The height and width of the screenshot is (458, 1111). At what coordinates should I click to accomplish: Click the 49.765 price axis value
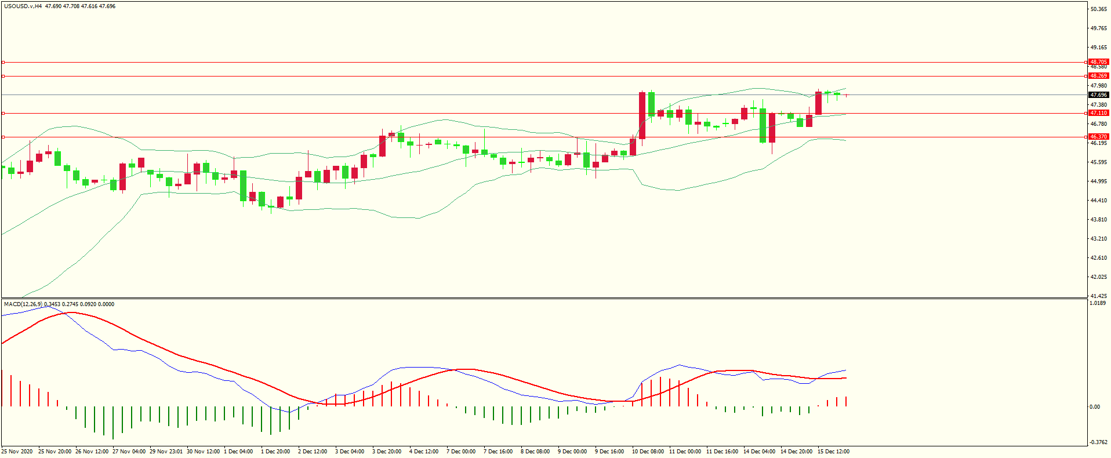coord(1099,28)
